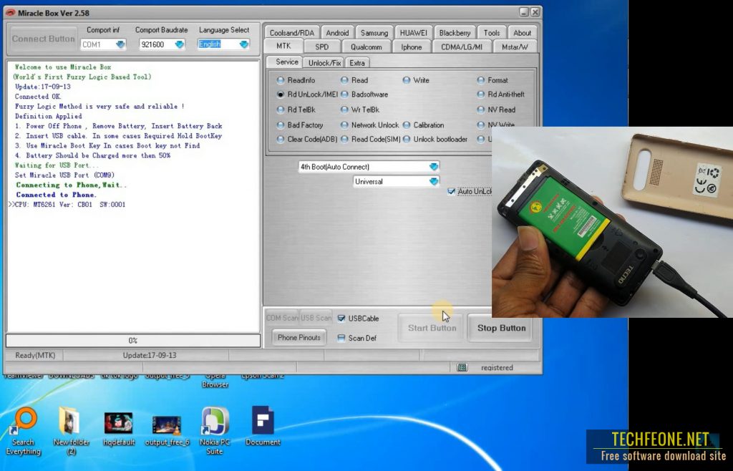This screenshot has width=733, height=471.
Task: Expand the Universal model dropdown
Action: tap(434, 182)
